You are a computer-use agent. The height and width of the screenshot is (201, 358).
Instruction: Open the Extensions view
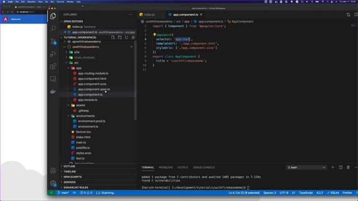[x=53, y=66]
